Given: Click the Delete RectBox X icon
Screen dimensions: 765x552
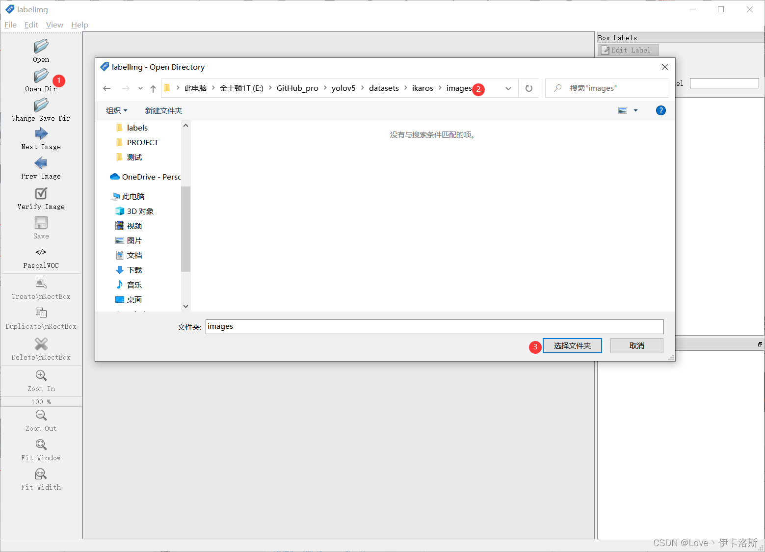Looking at the screenshot, I should [x=41, y=344].
